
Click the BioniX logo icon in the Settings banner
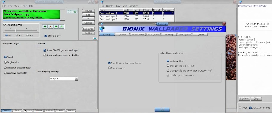[102, 29]
